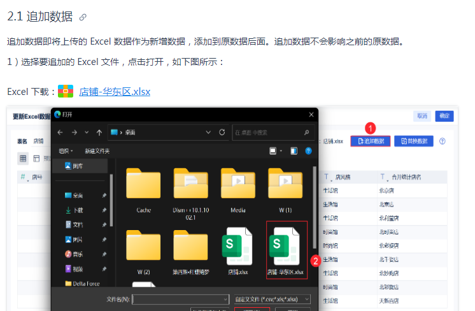Click the archive icon beside Excel 下载
This screenshot has width=475, height=311.
[x=66, y=91]
